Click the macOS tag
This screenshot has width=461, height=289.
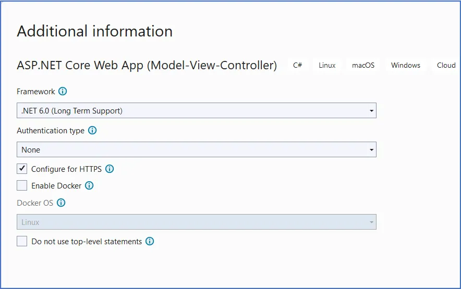(x=363, y=65)
